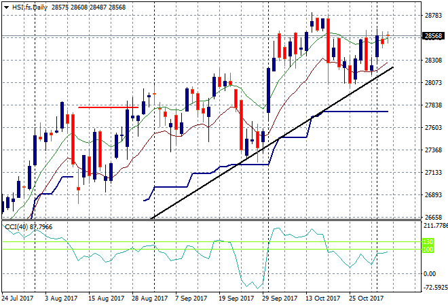The height and width of the screenshot is (306, 448).
Task: Click the 29 Sep 2017 date label
Action: click(x=280, y=299)
